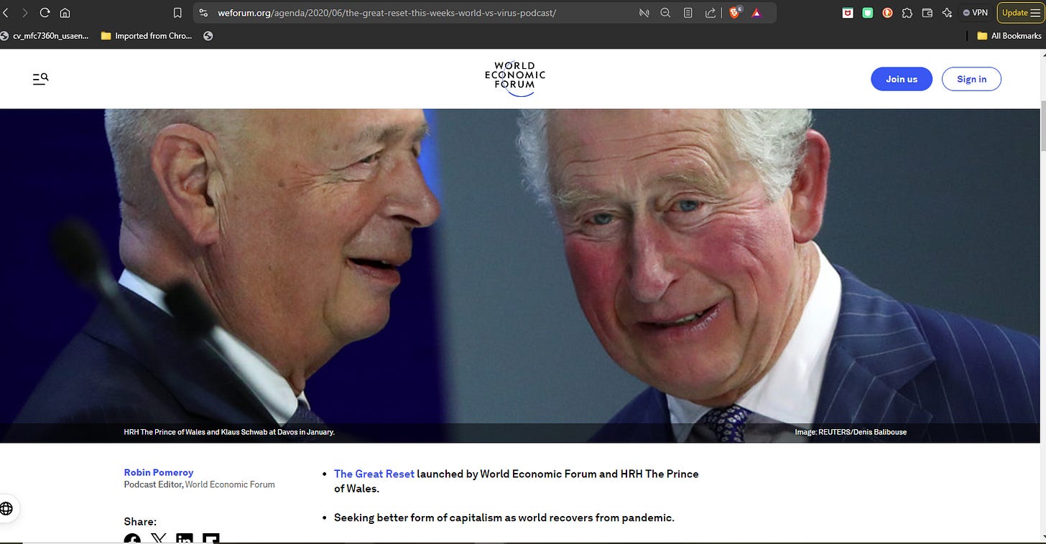Toggle the VPN button
The image size is (1046, 544).
point(976,12)
